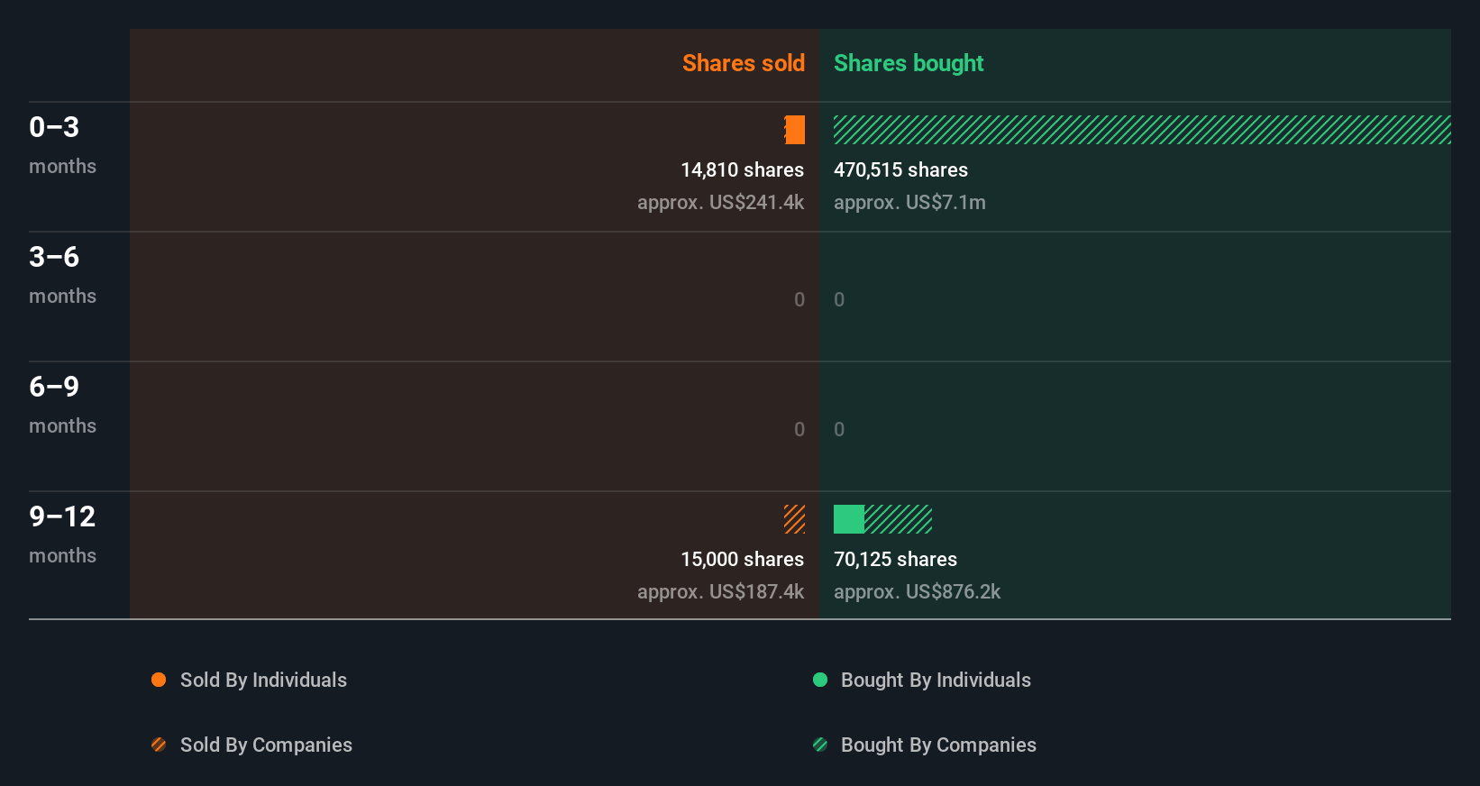Click the approx. US$241.4k amount
Viewport: 1480px width, 786px height.
pyautogui.click(x=720, y=203)
